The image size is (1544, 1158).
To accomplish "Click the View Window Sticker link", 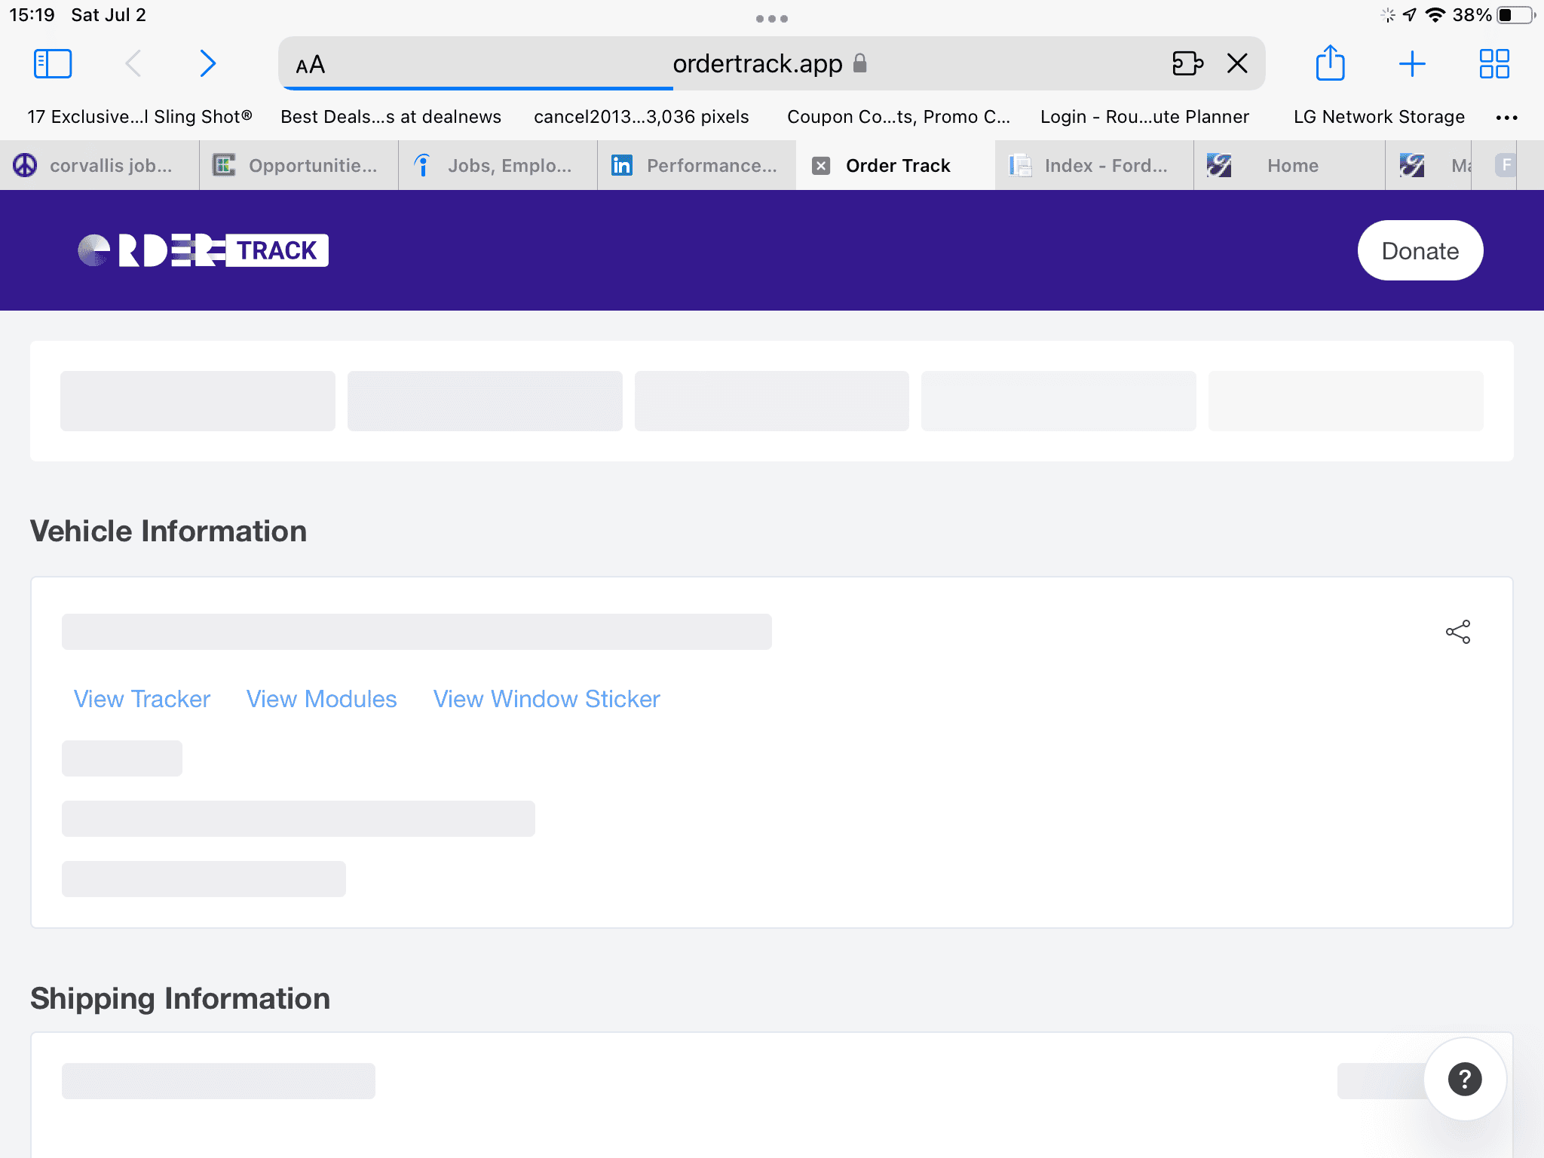I will [x=547, y=698].
